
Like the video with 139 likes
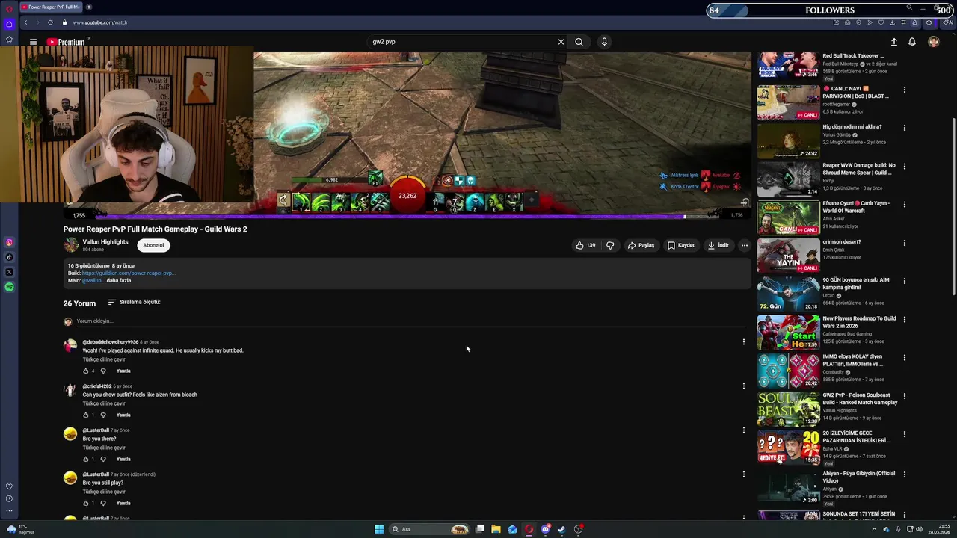(x=585, y=245)
